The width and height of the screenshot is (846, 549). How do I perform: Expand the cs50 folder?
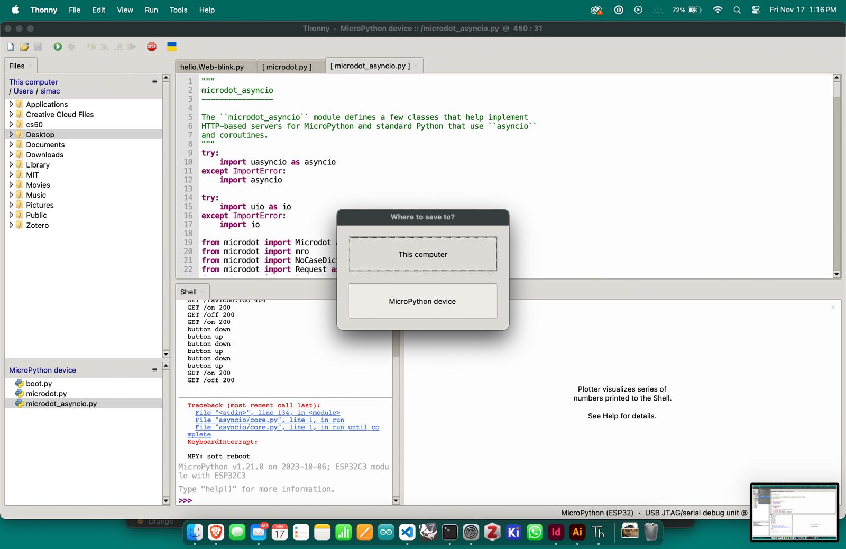coord(11,125)
